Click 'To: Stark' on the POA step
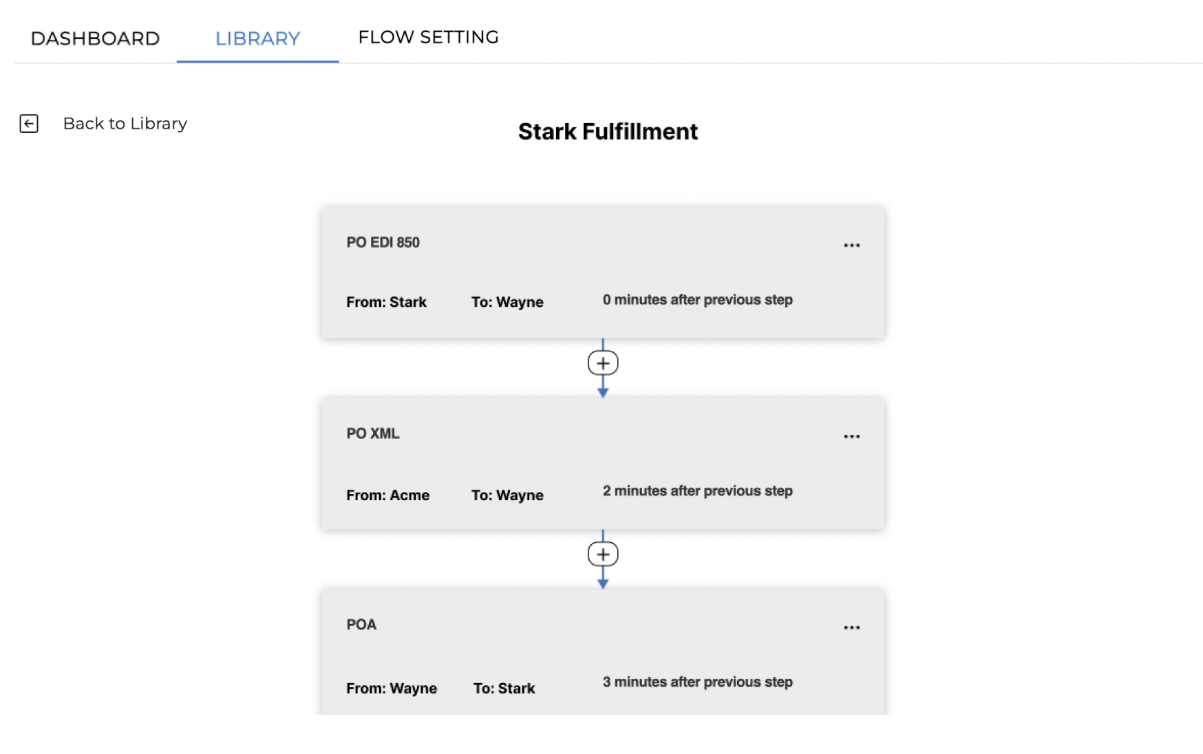The height and width of the screenshot is (754, 1203). [x=504, y=689]
